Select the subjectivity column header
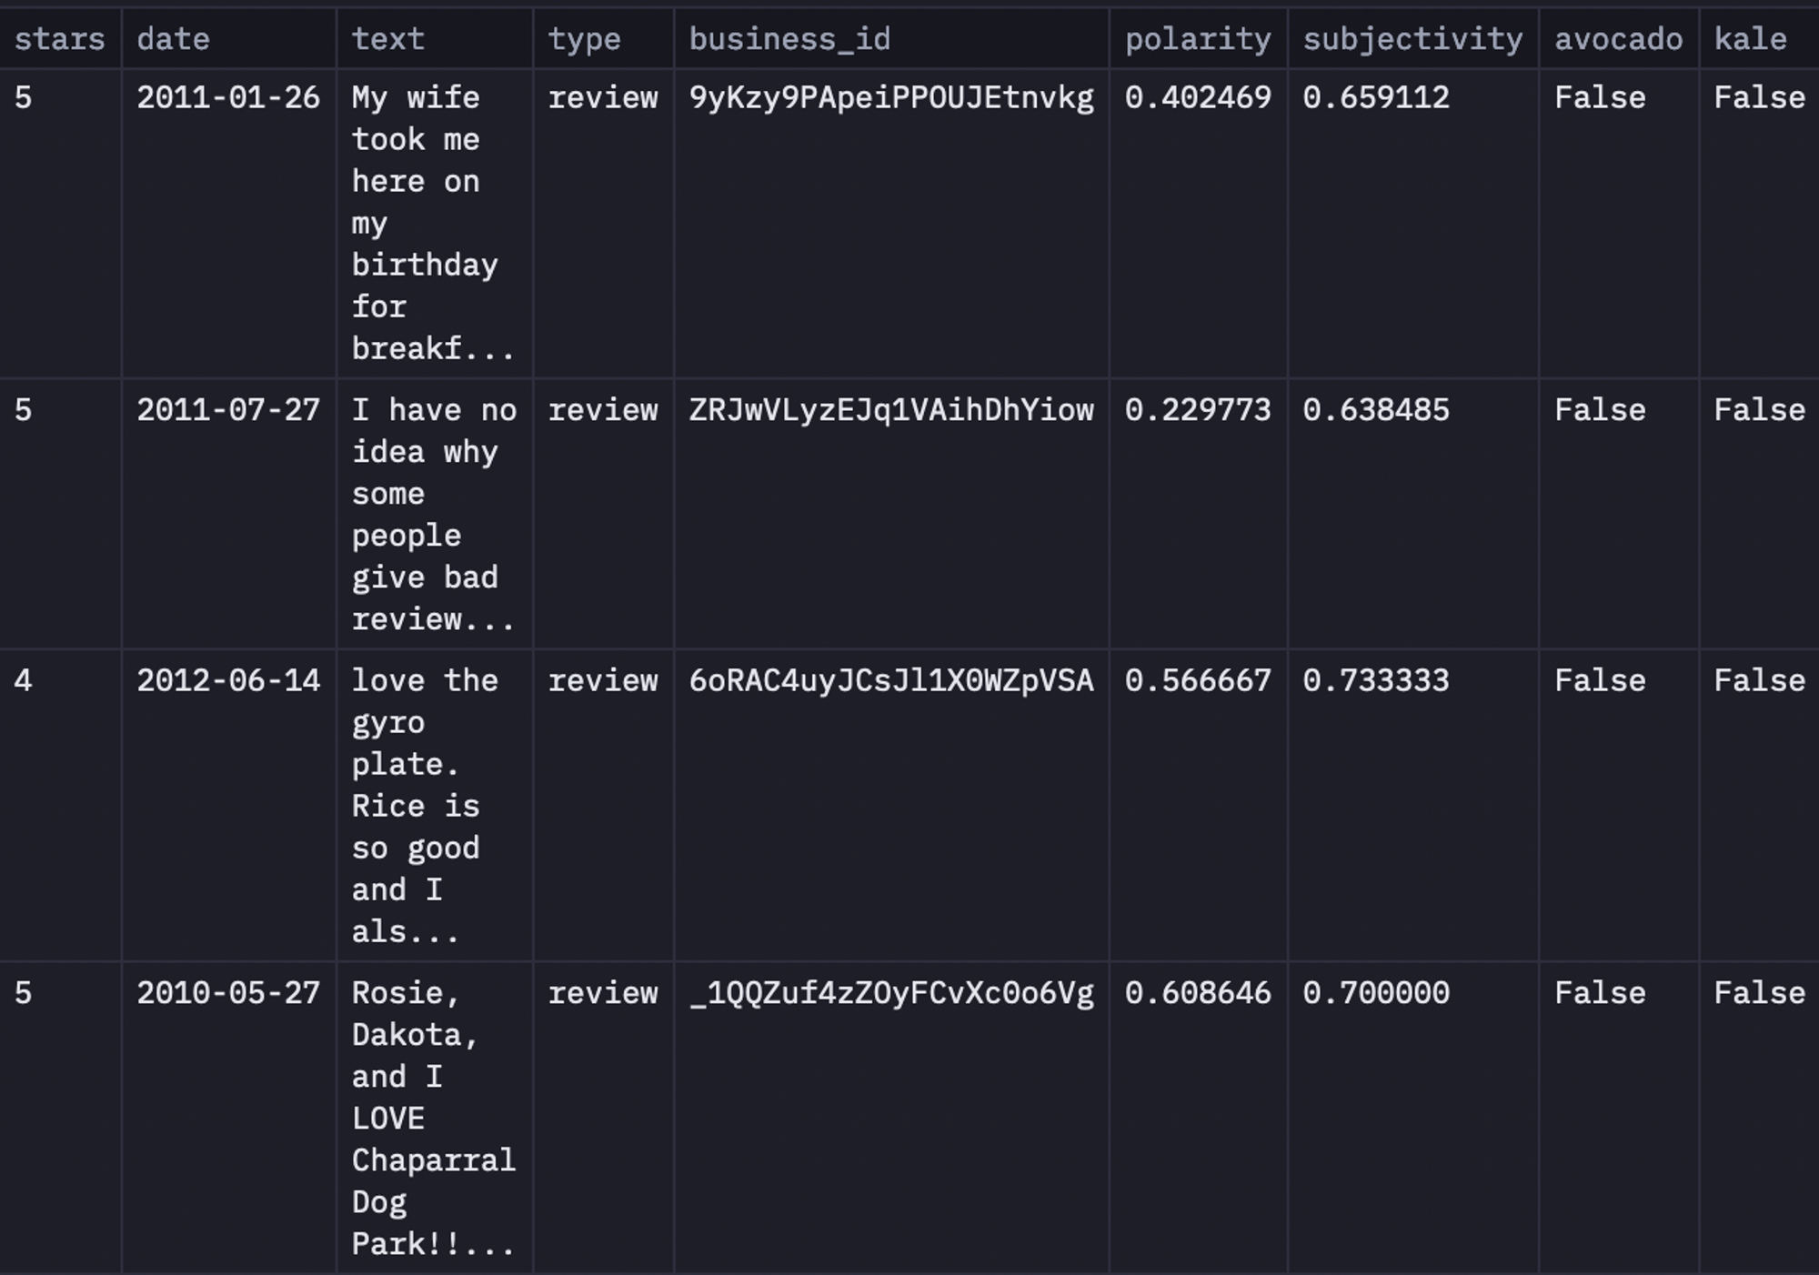The image size is (1819, 1275). tap(1412, 39)
